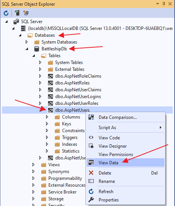Viewport: 175px width, 206px height.
Task: Toggle the auto-hide pin icon
Action: coord(164,4)
